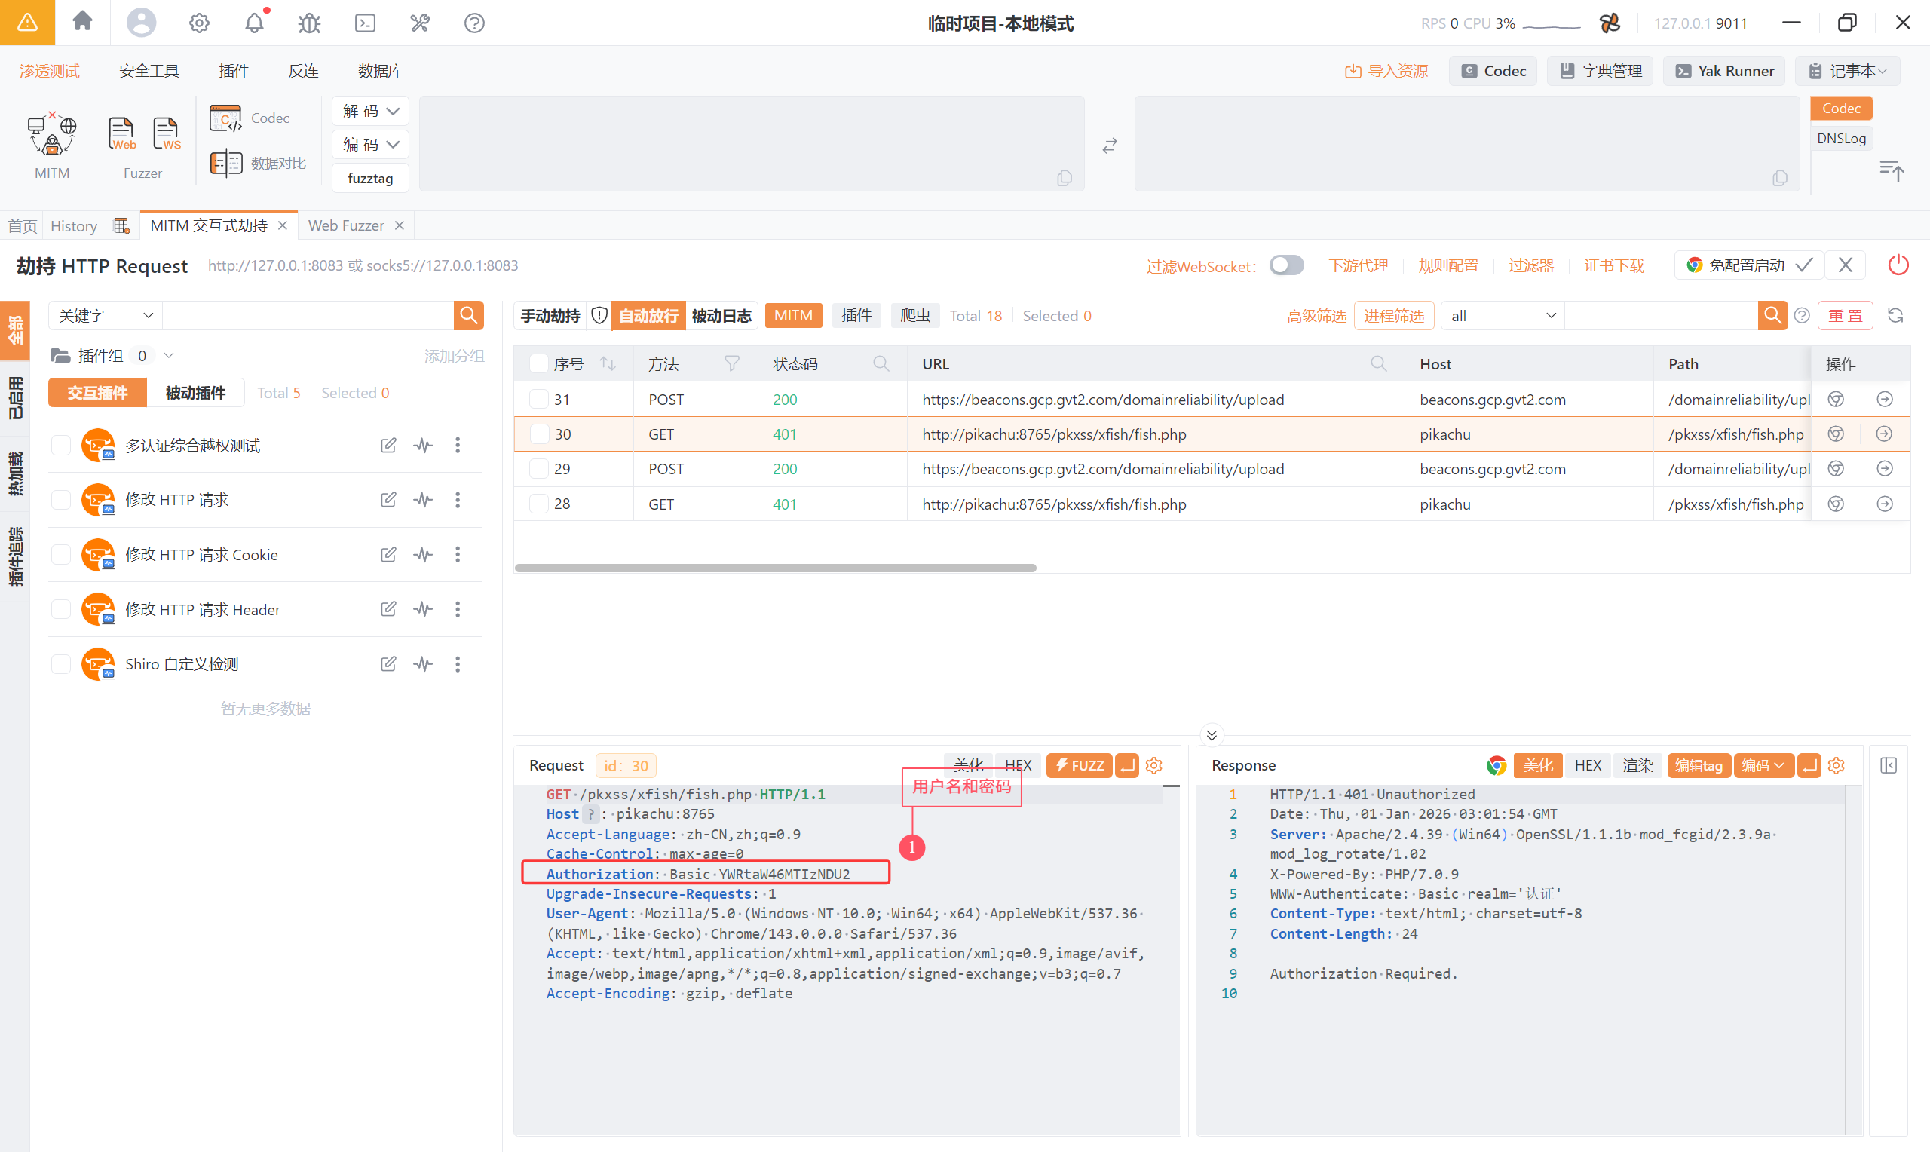Open the 解码 dropdown
This screenshot has height=1152, width=1930.
pos(370,111)
